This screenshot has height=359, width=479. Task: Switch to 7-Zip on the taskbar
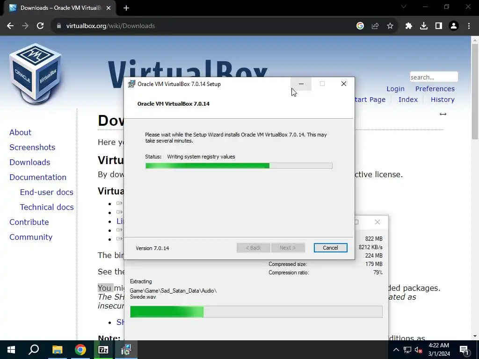pyautogui.click(x=103, y=350)
